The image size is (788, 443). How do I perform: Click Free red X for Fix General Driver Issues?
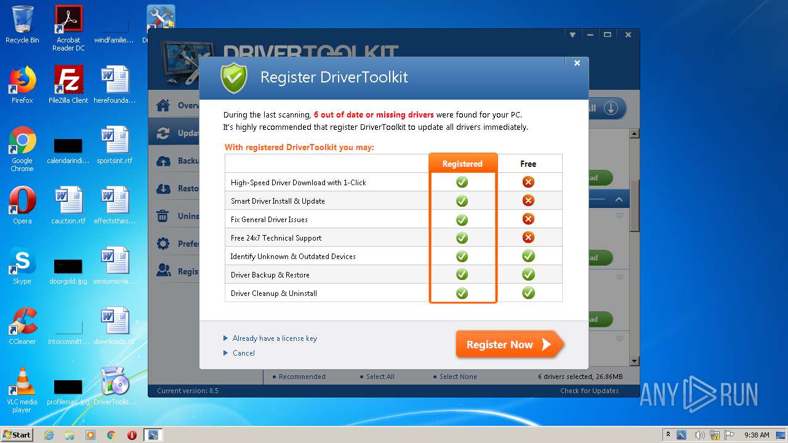click(528, 219)
